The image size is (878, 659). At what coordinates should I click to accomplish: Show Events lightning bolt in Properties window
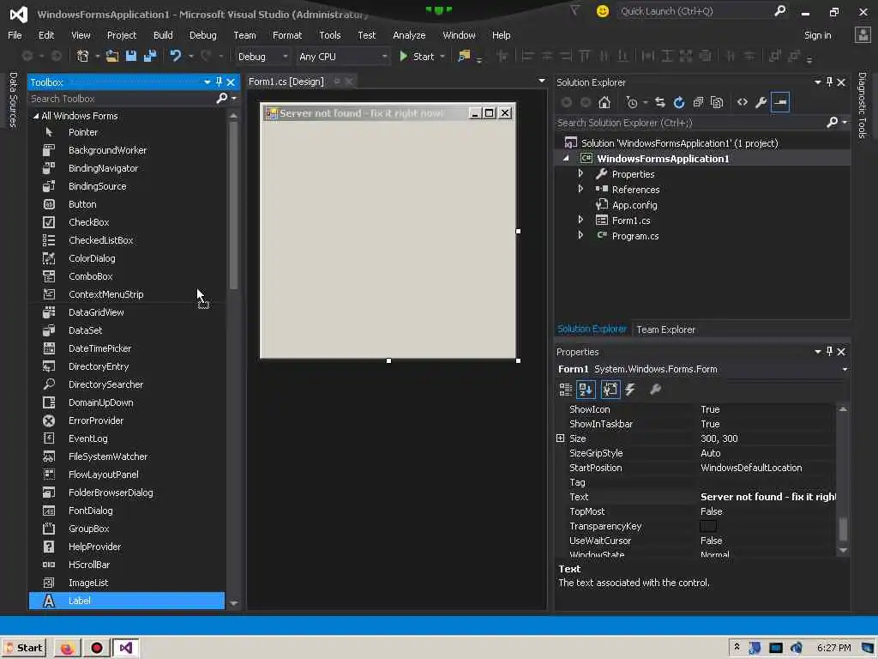click(630, 390)
